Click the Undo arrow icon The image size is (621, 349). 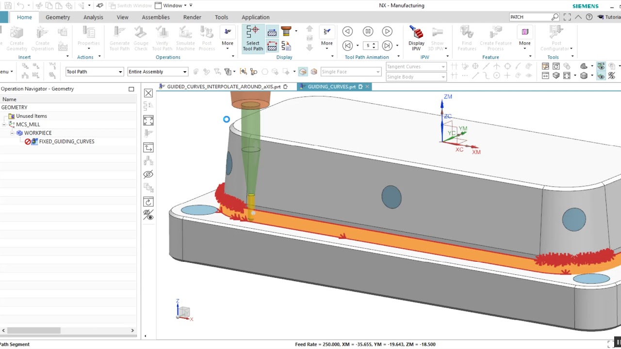tap(20, 5)
